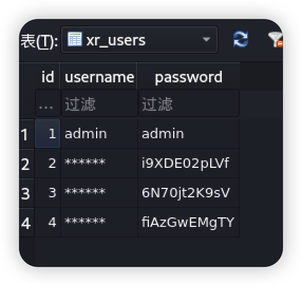Viewport: 302px width, 286px height.
Task: Click the id cell of row 1
Action: point(48,134)
